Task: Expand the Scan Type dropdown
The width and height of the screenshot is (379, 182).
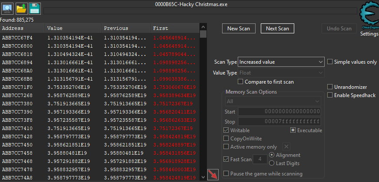Action: pyautogui.click(x=281, y=62)
